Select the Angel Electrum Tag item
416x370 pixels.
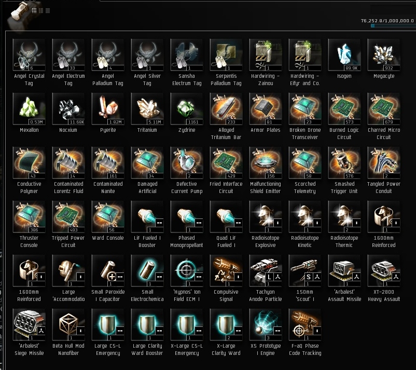pos(68,54)
